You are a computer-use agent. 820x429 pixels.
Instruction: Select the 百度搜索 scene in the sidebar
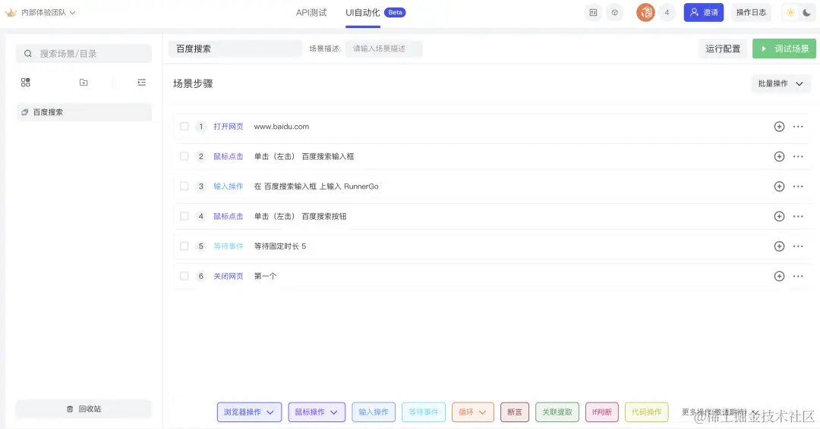click(84, 112)
